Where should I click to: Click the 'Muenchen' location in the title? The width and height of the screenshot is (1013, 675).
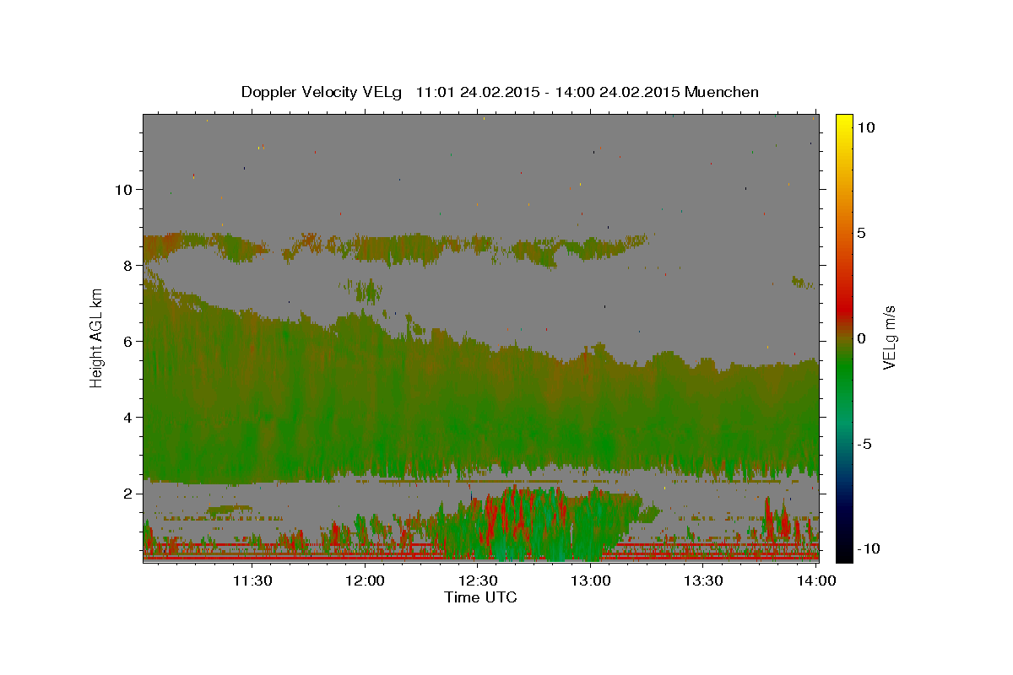pos(722,92)
